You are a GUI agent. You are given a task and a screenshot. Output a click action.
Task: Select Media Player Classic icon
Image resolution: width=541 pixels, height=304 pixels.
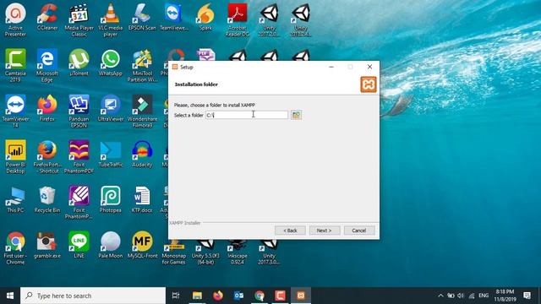(x=79, y=20)
